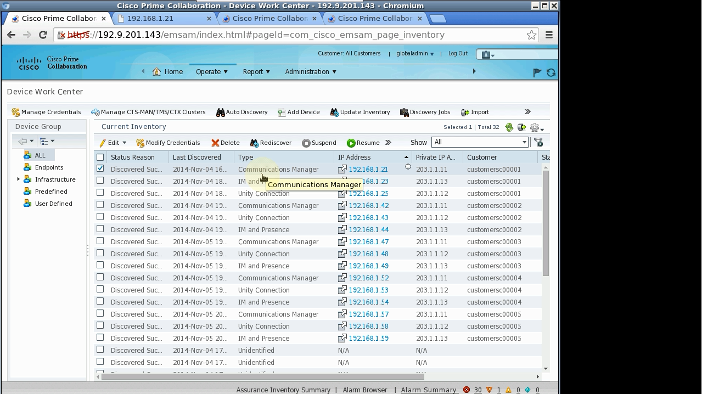Close the 192.168.1.21 browser tab
This screenshot has width=702, height=394.
coord(209,19)
